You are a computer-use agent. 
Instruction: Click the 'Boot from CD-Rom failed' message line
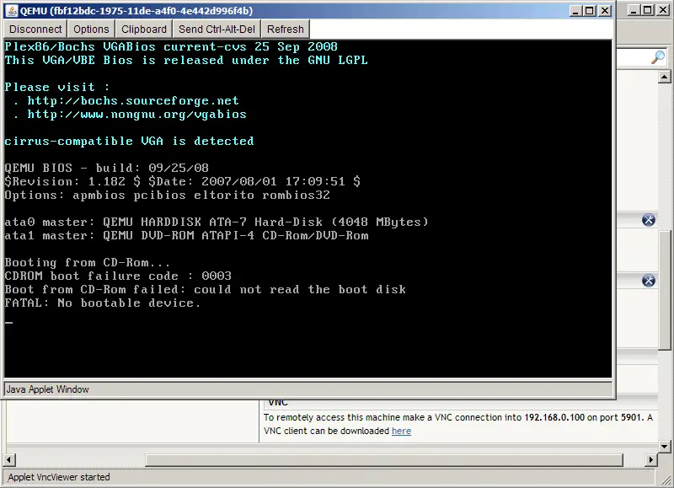[205, 289]
